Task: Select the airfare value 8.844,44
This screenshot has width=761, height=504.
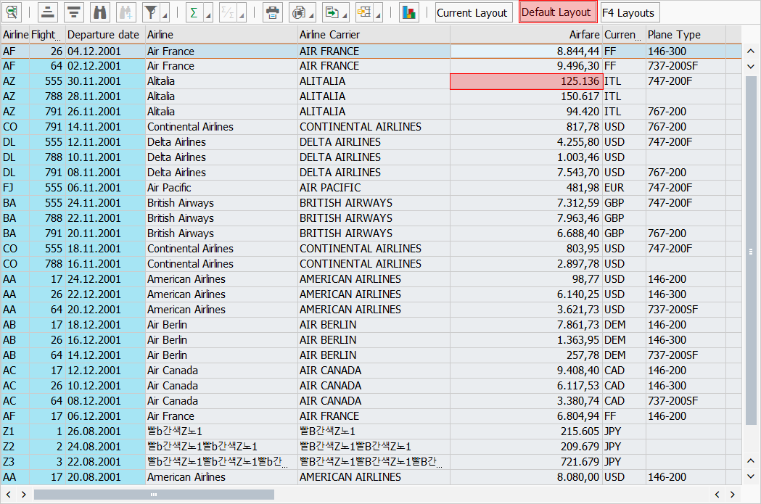Action: coord(527,51)
